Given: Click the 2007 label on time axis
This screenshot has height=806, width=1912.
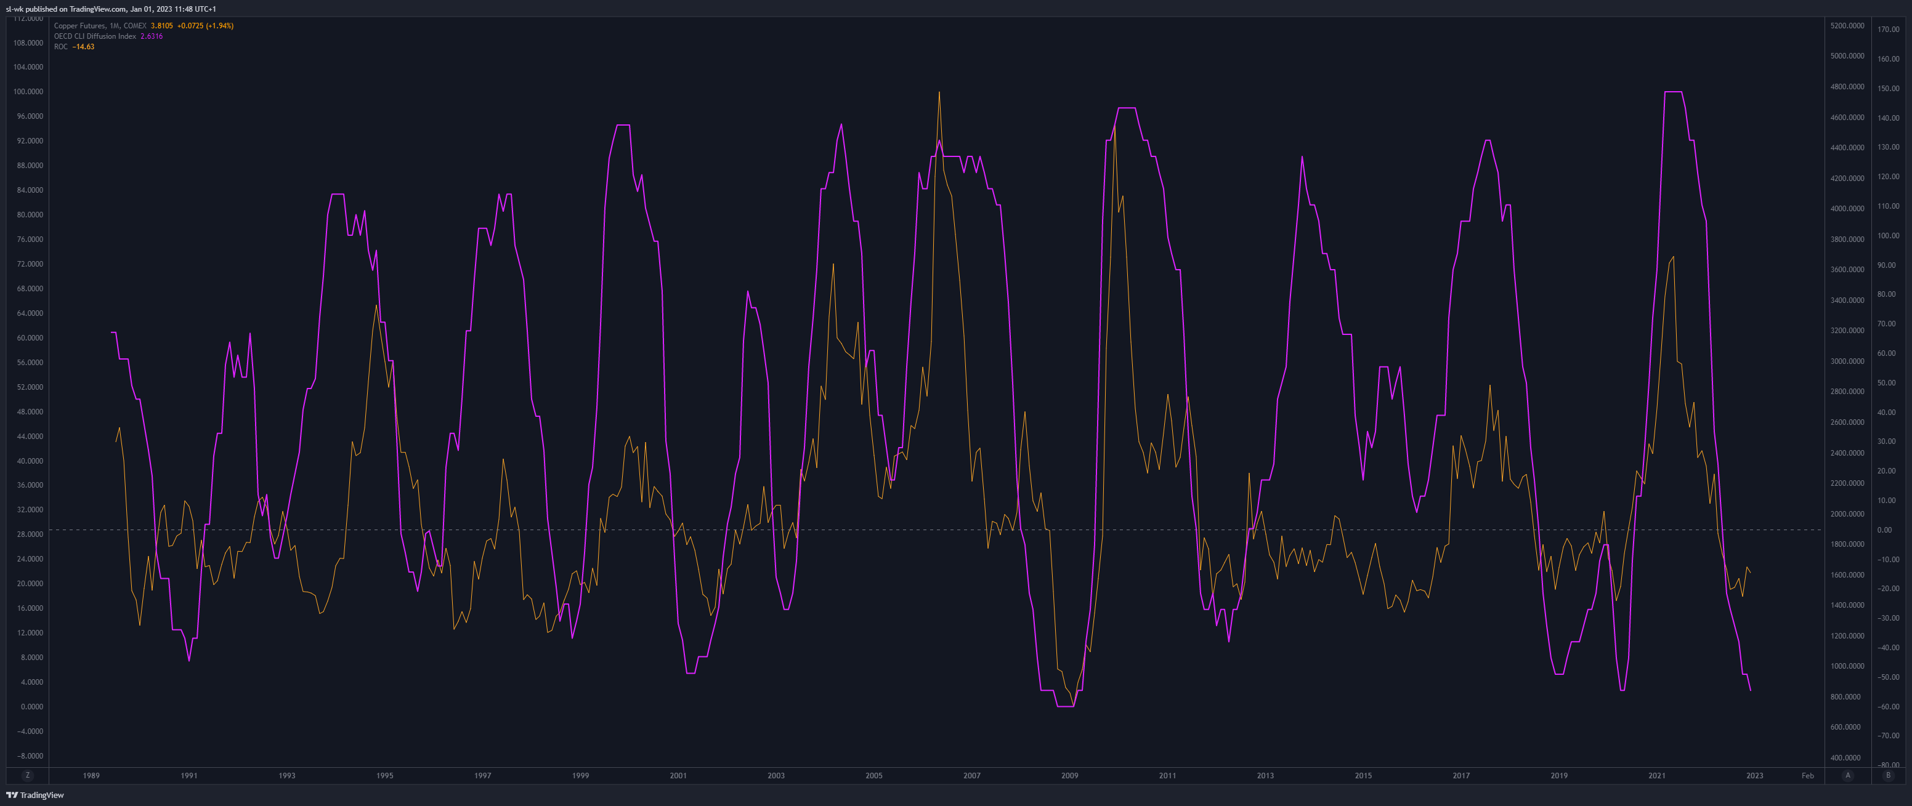Looking at the screenshot, I should click(x=971, y=776).
